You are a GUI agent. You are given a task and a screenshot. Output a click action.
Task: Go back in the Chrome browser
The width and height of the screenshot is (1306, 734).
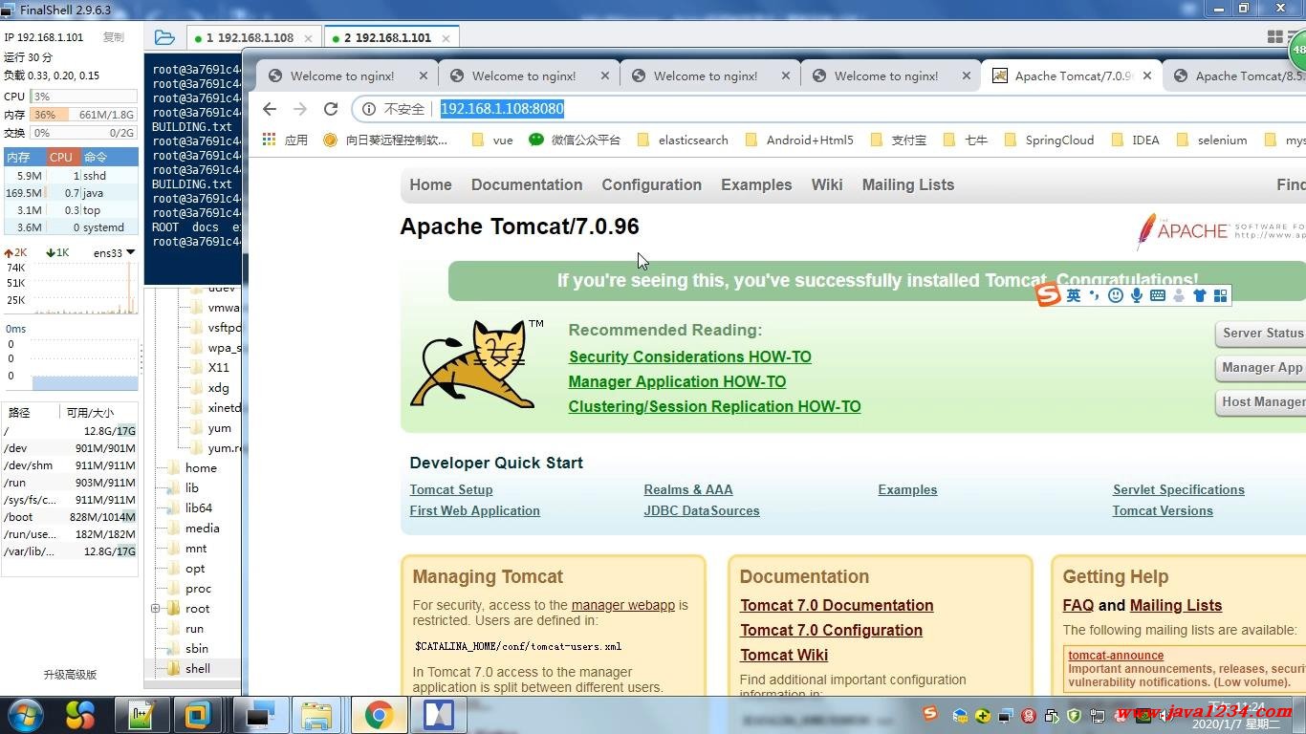point(270,109)
